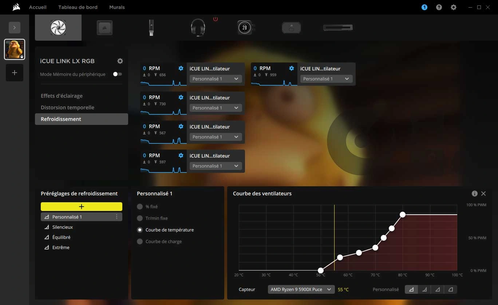Viewport: 498px width, 305px height.
Task: Open the Refroidissement section
Action: coord(82,119)
